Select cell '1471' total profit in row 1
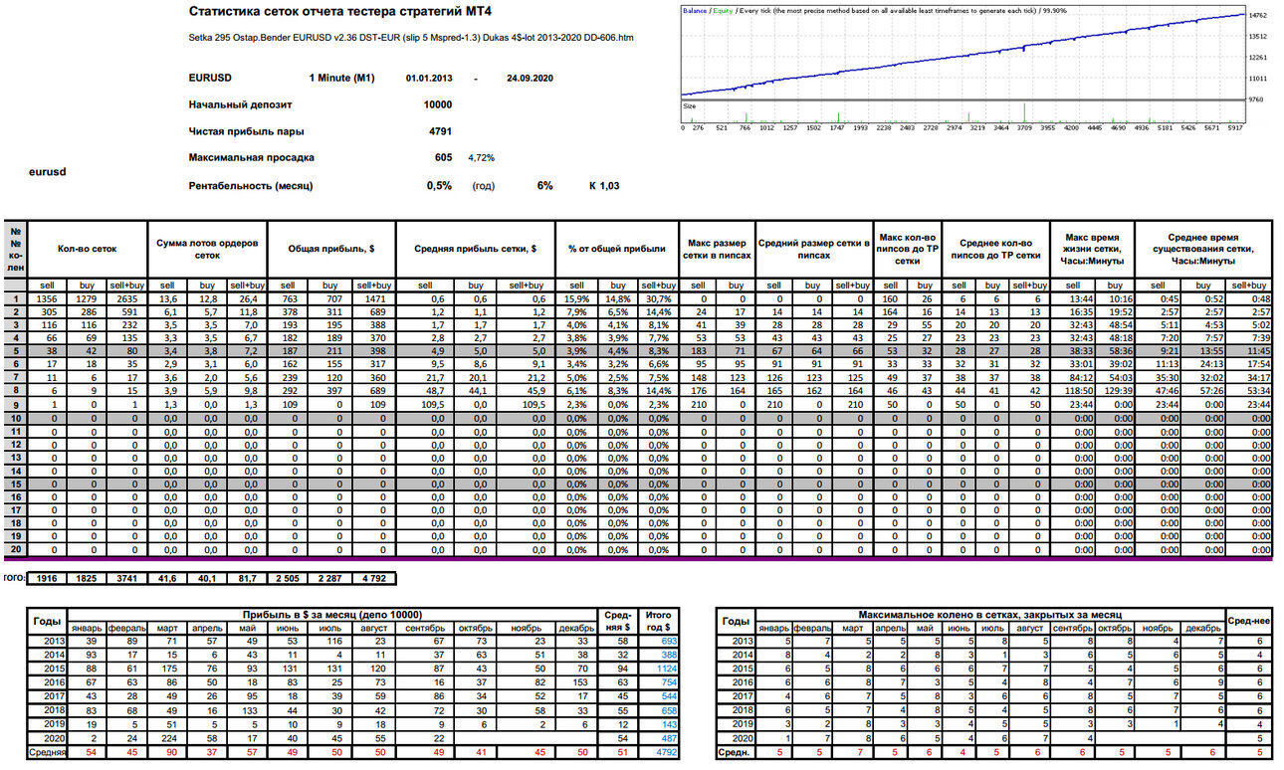 (x=375, y=298)
